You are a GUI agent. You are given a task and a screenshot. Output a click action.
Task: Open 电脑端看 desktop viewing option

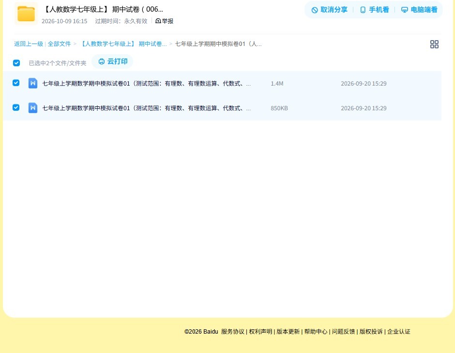point(419,10)
